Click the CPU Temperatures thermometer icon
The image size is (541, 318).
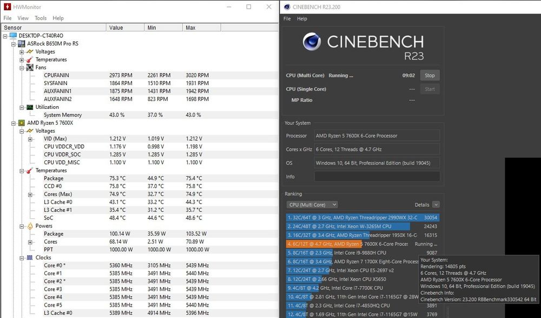tap(30, 171)
